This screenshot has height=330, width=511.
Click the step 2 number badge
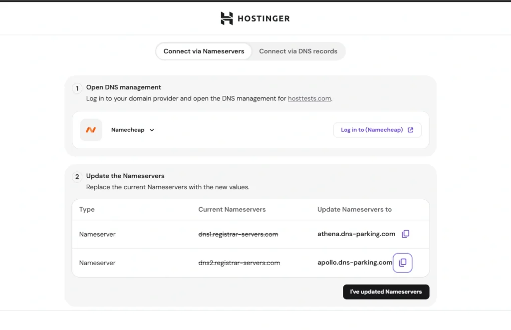pos(77,177)
